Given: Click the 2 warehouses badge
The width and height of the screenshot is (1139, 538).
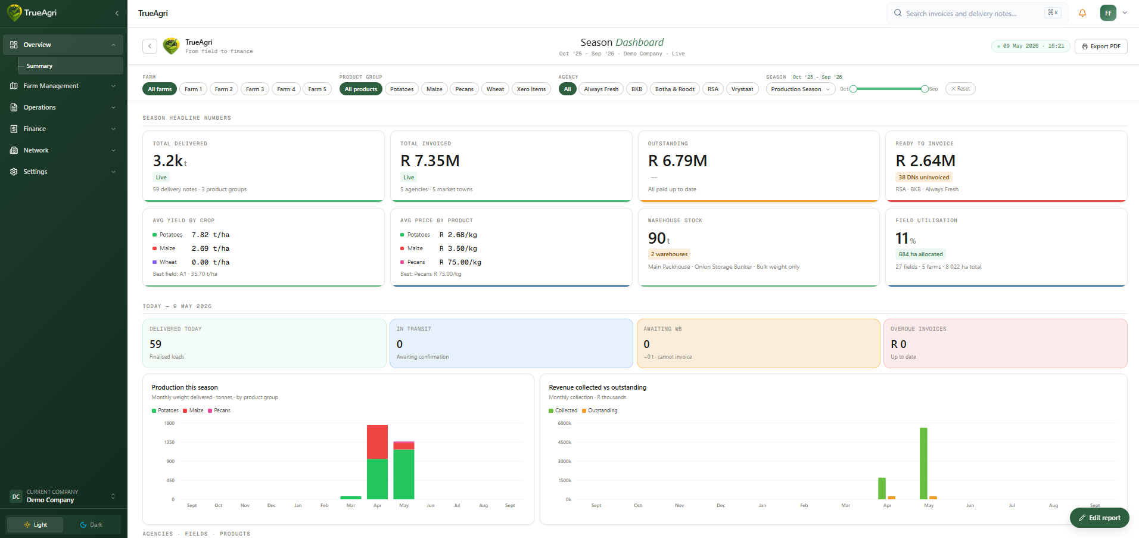Looking at the screenshot, I should click(669, 254).
